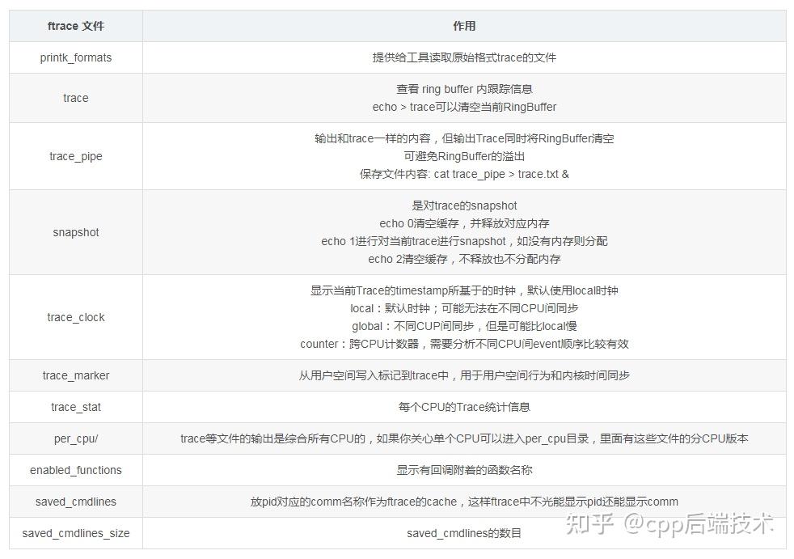Select the trace_marker row entry
The width and height of the screenshot is (794, 559).
point(75,375)
